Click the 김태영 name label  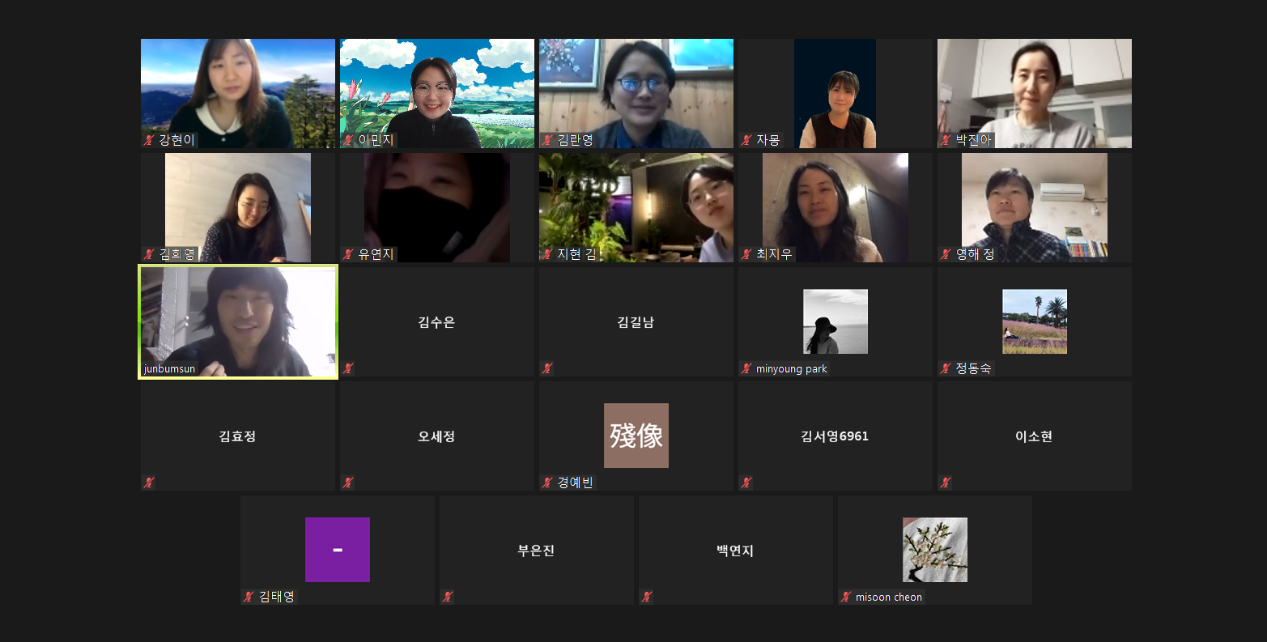[277, 597]
